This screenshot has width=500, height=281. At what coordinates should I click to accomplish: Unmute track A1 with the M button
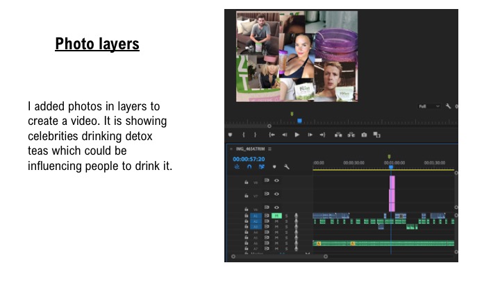click(x=276, y=216)
